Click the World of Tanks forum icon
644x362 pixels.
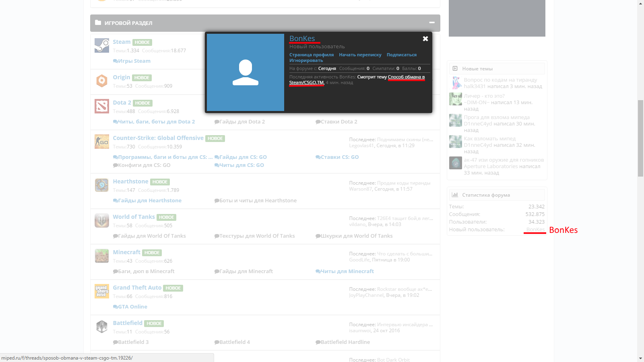coord(102,220)
